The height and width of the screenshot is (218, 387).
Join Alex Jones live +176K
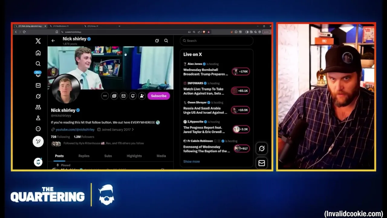coord(241,71)
